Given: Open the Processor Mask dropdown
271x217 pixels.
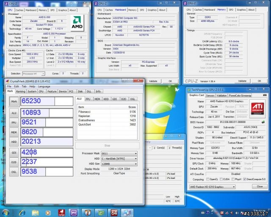Looking at the screenshot, I should click(x=119, y=153).
